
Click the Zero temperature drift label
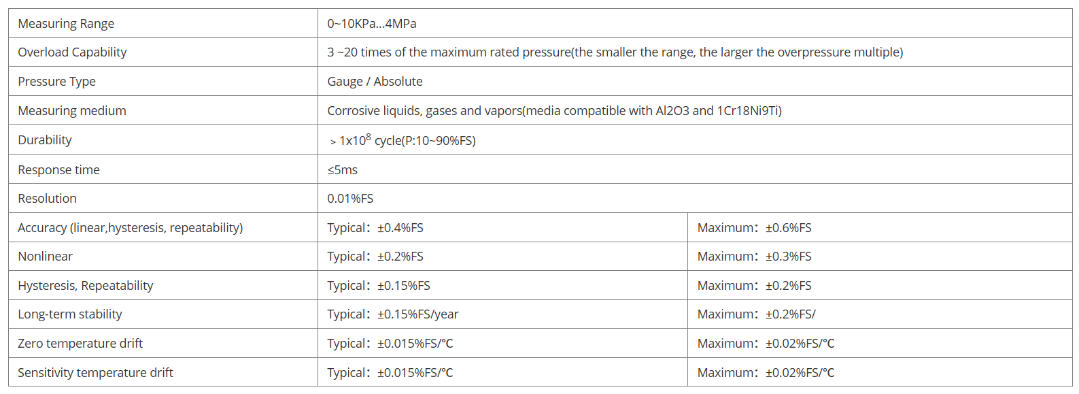click(x=80, y=344)
